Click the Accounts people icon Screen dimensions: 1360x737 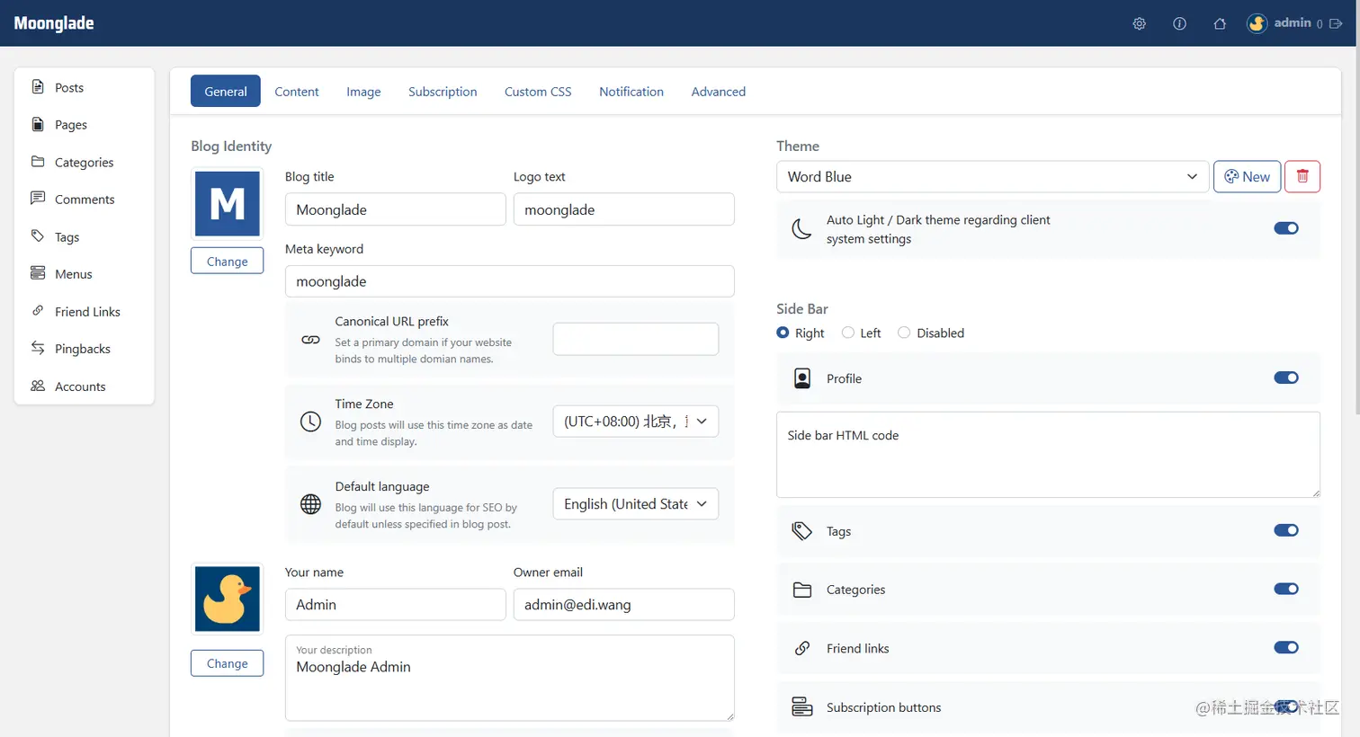pyautogui.click(x=38, y=386)
